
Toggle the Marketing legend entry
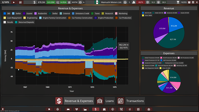(x=121, y=14)
